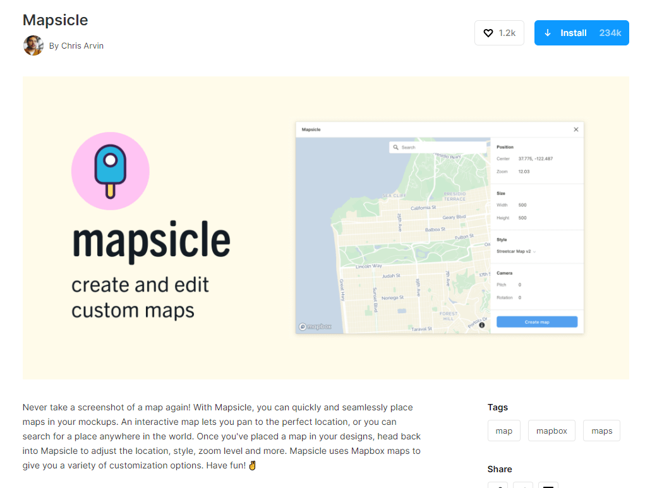The height and width of the screenshot is (488, 657).
Task: Click the Mapsicle page title heading
Action: coord(56,20)
